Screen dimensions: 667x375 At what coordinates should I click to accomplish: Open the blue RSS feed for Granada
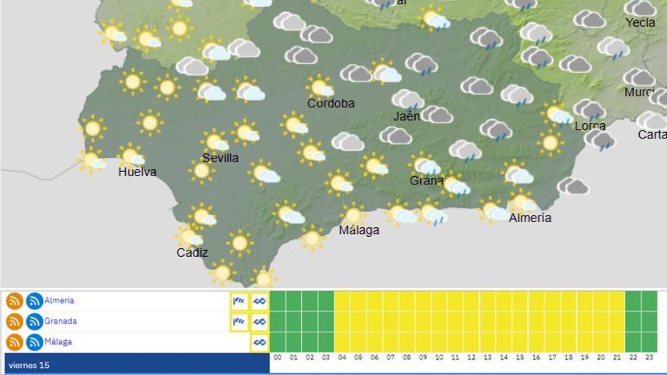click(34, 322)
